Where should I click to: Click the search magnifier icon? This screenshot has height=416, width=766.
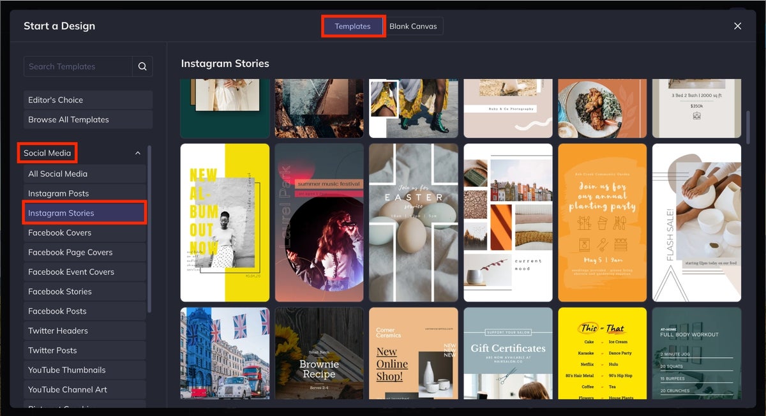point(142,66)
